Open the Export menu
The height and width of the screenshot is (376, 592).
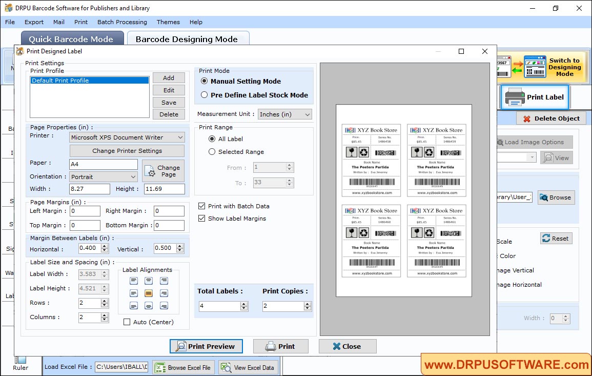(x=34, y=22)
